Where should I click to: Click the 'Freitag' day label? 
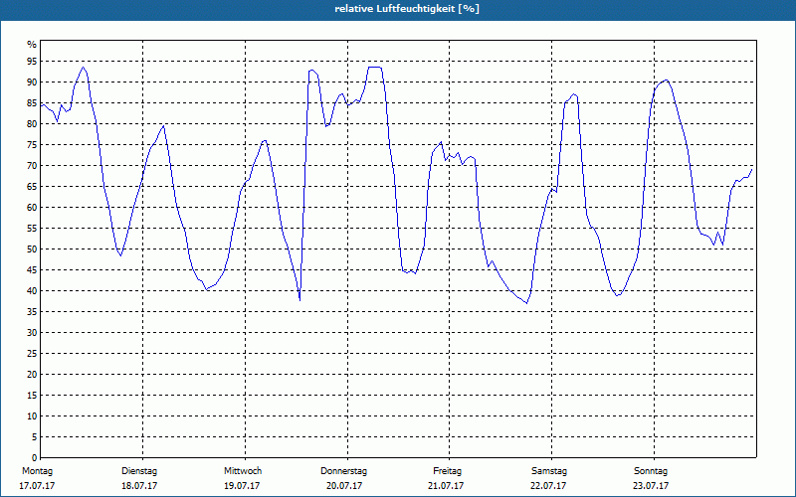click(x=447, y=471)
